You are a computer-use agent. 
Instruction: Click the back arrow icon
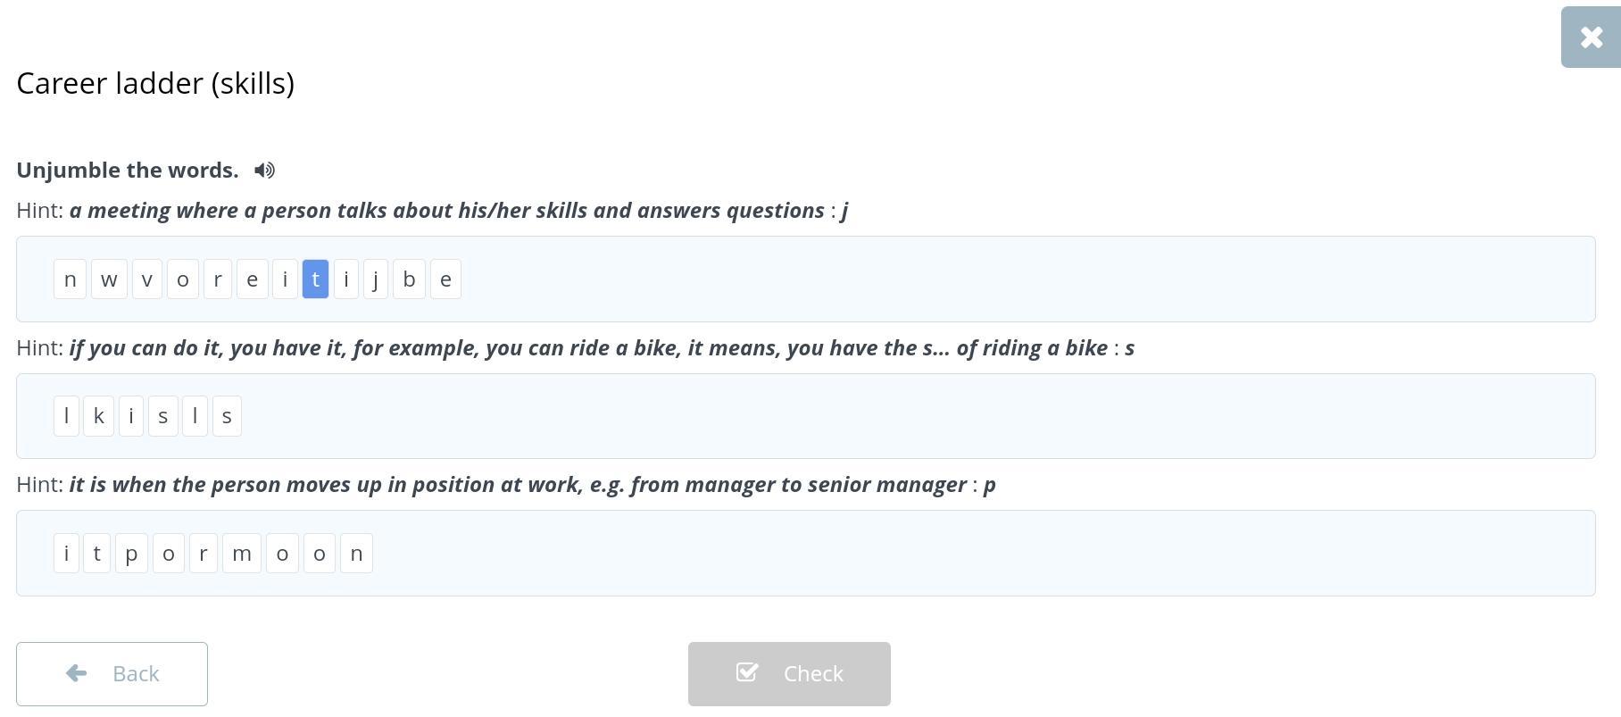tap(77, 673)
